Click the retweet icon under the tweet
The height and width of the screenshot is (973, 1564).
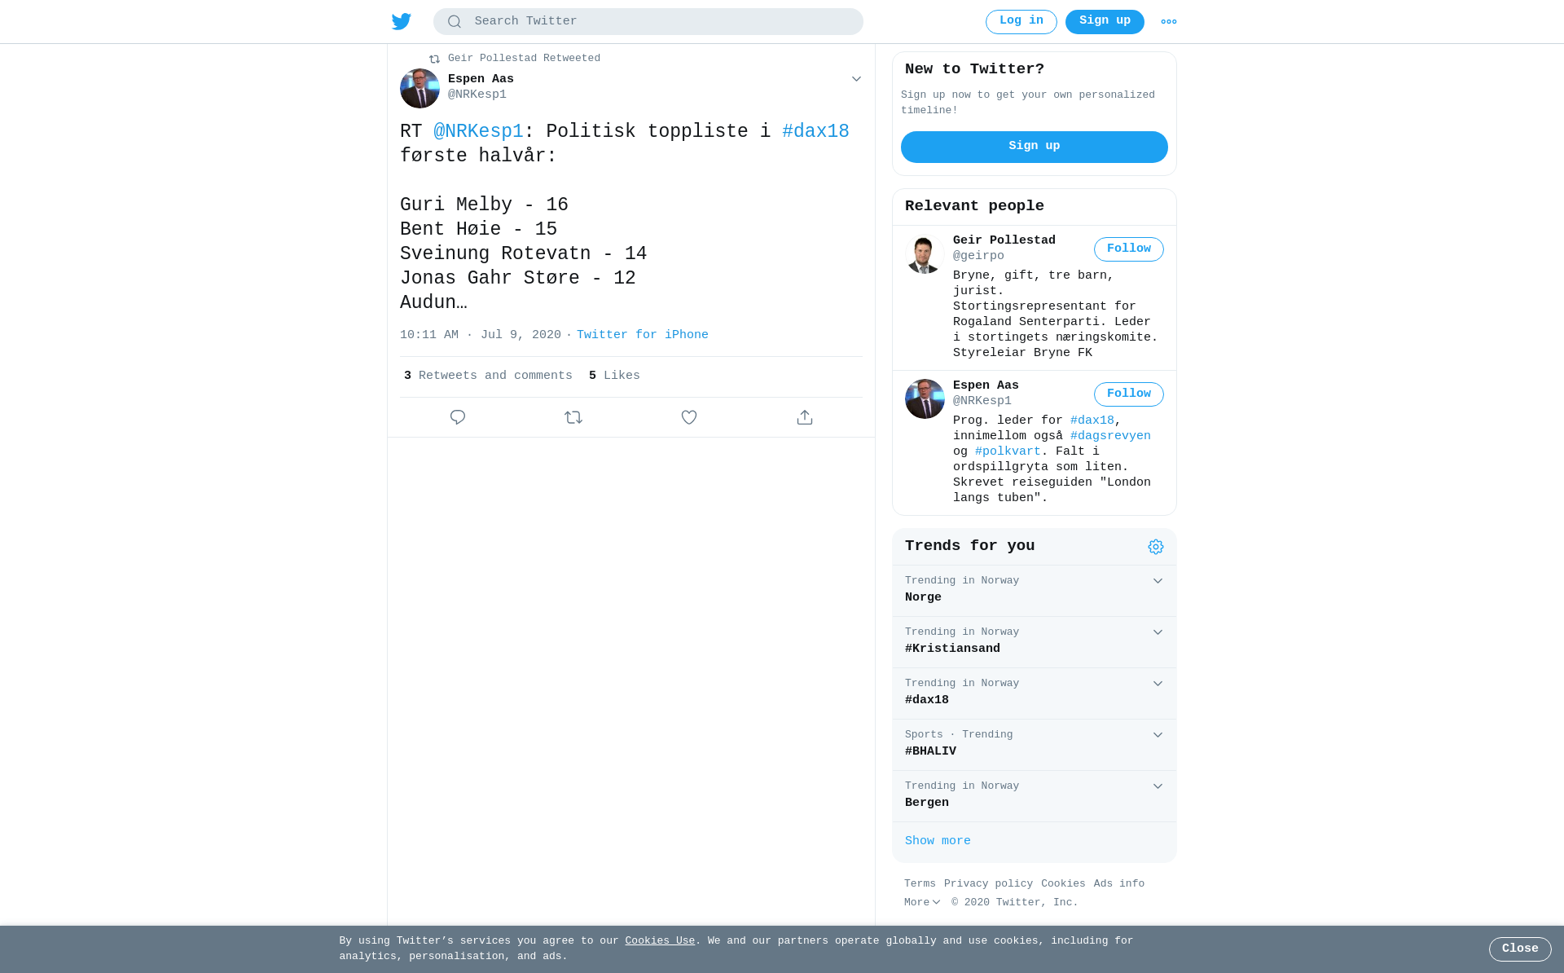click(x=573, y=417)
